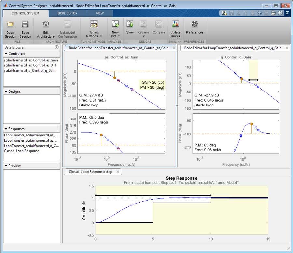Click the Update Blocks icon
Viewport: 293px width, 253px height.
(175, 24)
